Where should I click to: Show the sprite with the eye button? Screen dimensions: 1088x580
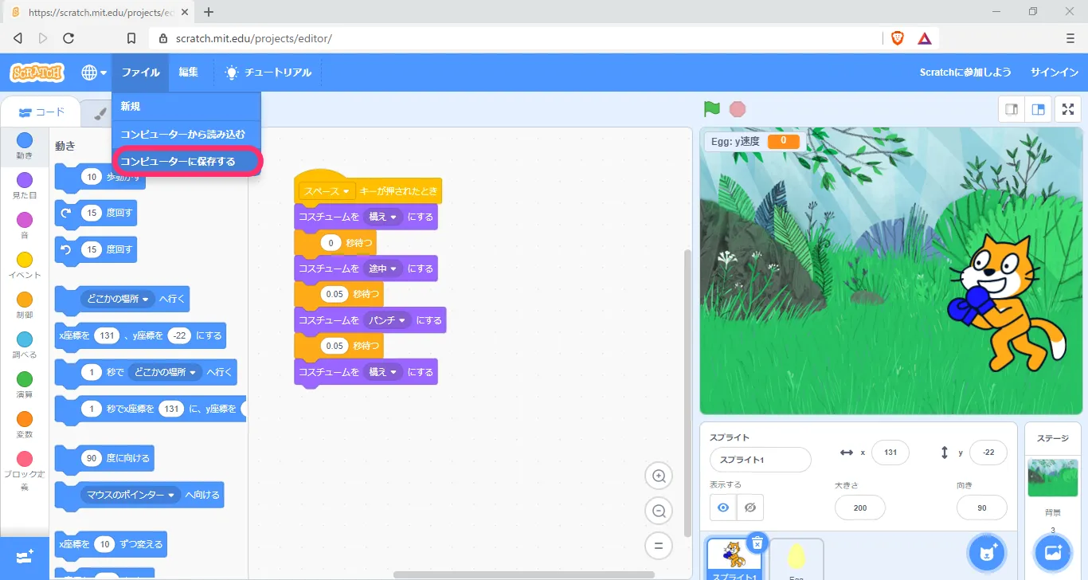click(723, 507)
